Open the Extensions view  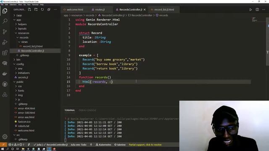point(5,53)
